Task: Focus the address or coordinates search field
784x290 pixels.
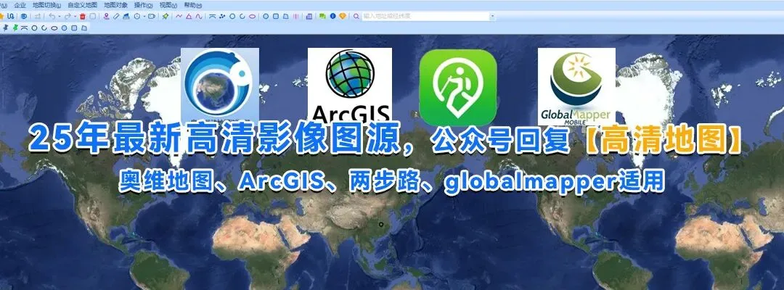Action: point(425,17)
